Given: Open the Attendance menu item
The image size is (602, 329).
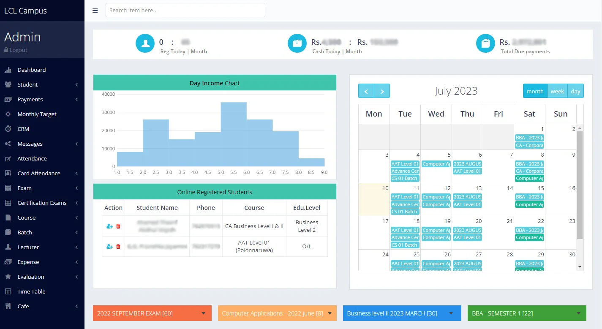Looking at the screenshot, I should coord(32,158).
